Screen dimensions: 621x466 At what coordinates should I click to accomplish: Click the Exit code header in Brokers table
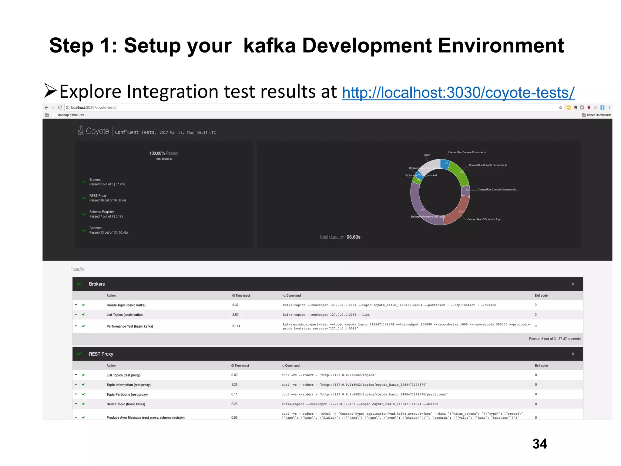point(541,295)
